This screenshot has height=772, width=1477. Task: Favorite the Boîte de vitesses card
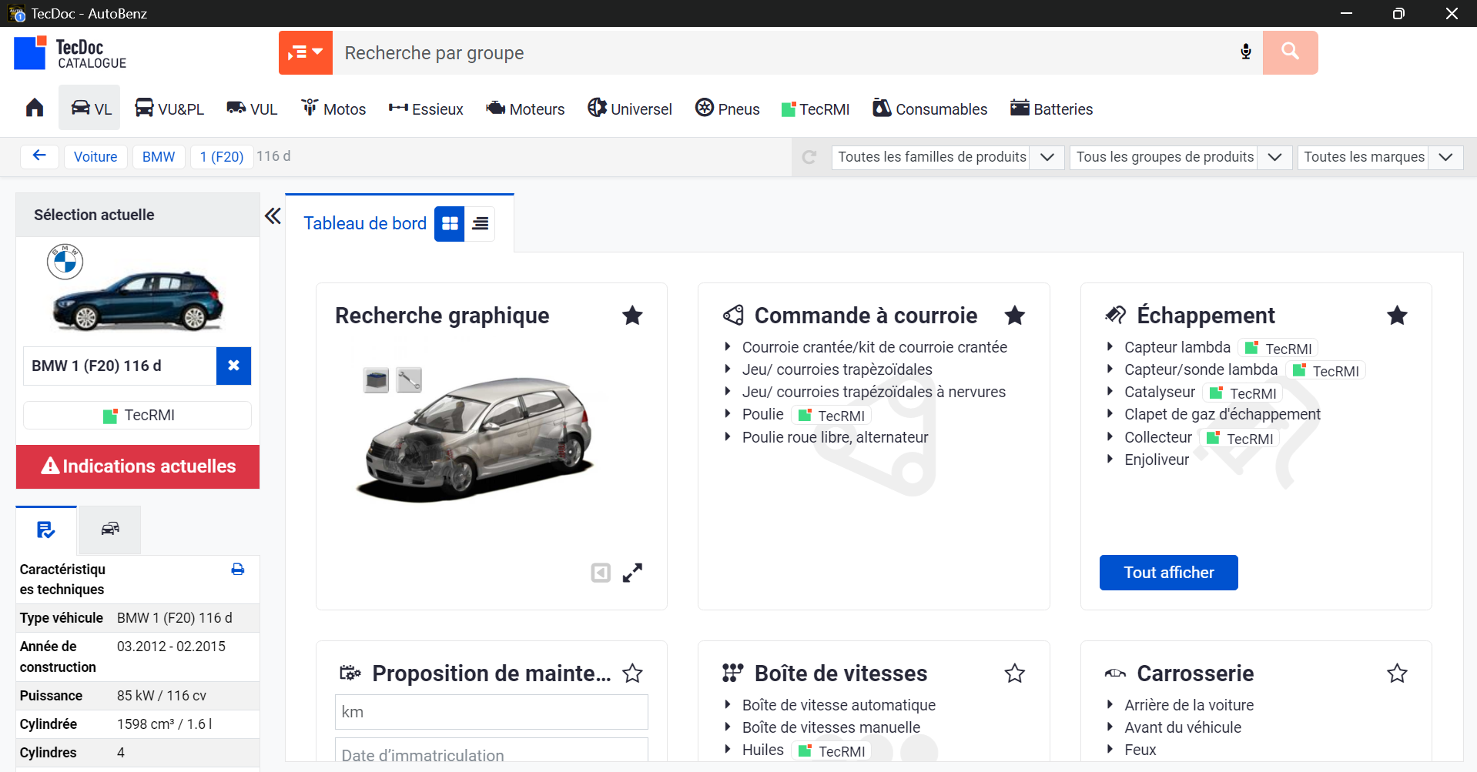[x=1015, y=673]
